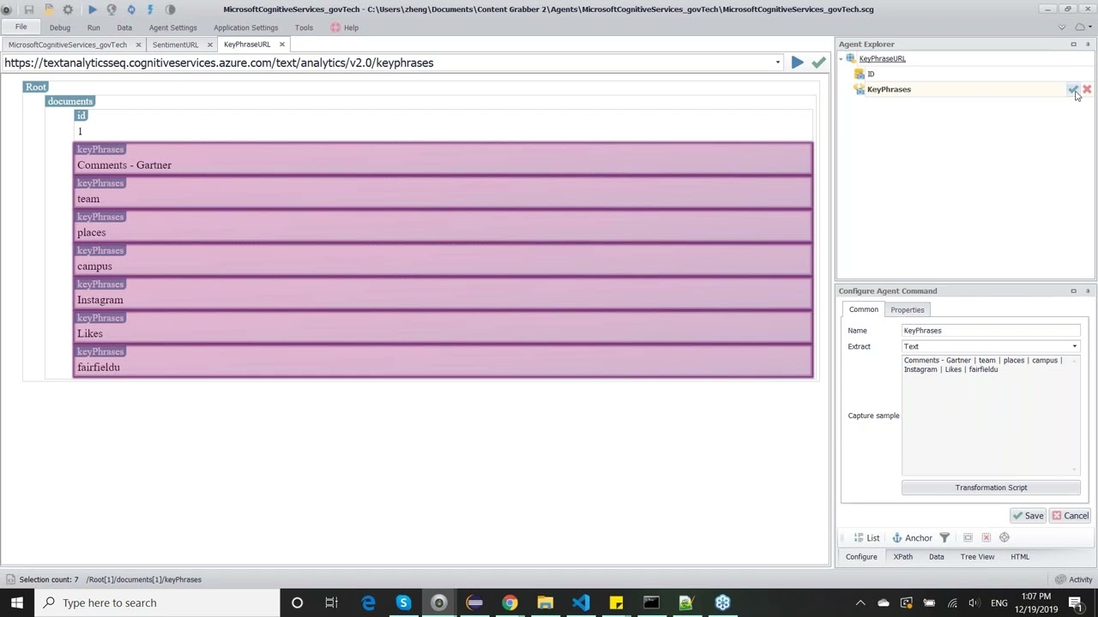1098x617 pixels.
Task: Open Visual Studio Code from taskbar
Action: 581,602
